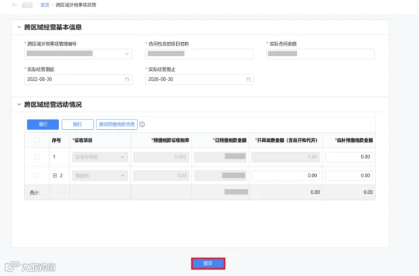Click row 1 已预缴税款金额 field
This screenshot has height=276, width=419.
220,157
